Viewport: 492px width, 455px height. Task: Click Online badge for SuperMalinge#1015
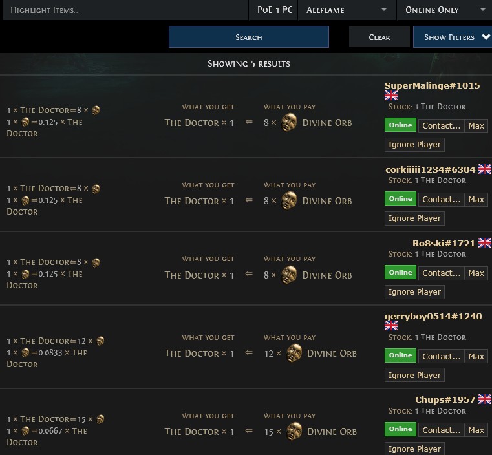pos(400,125)
